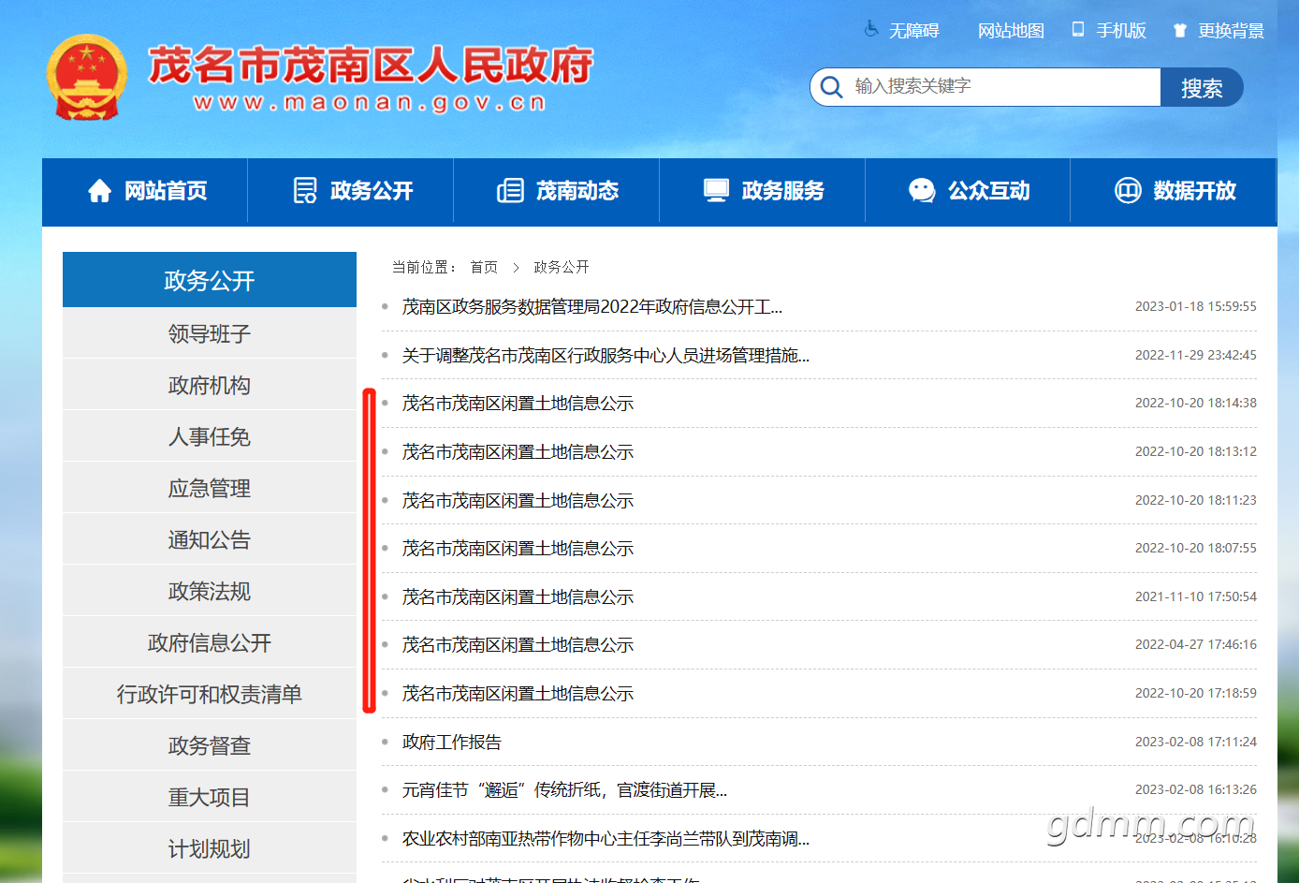This screenshot has width=1299, height=883.
Task: Click the data icon beside 数据开放
Action: point(1128,191)
